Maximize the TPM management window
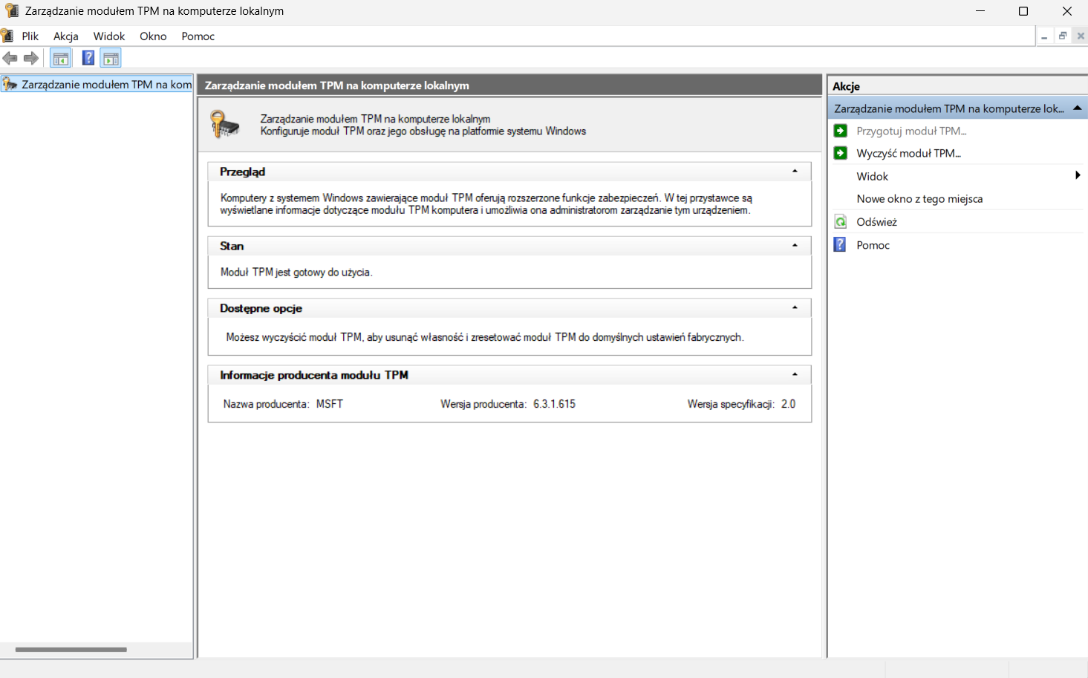1088x678 pixels. point(1023,11)
